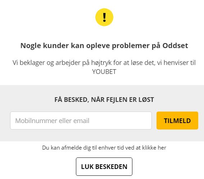Viewport: 204px width, 179px height.
Task: Click the word 'BESKED' in the grey section title
Action: pyautogui.click(x=77, y=100)
